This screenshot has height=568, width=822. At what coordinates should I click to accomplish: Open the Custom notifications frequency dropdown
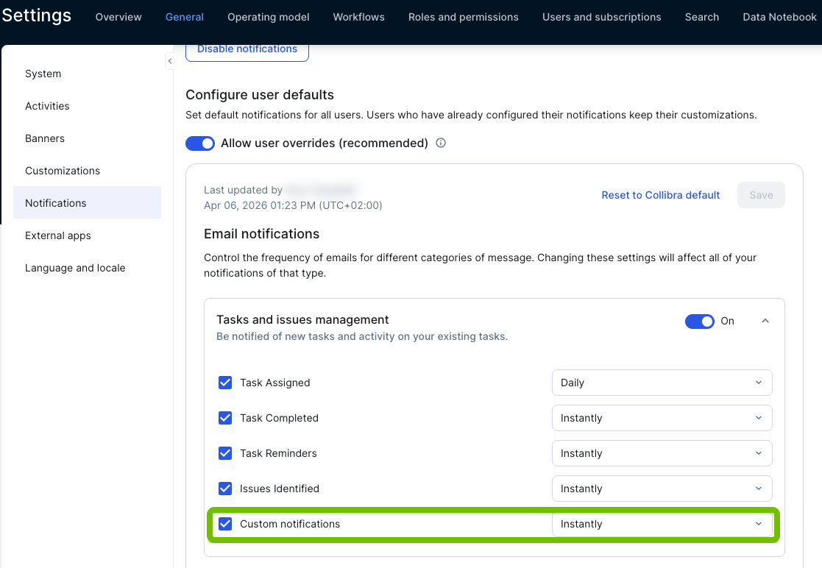[x=662, y=523]
